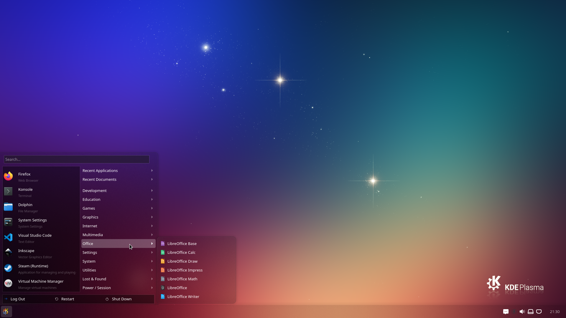This screenshot has width=566, height=318.
Task: Select the highlighted Office category
Action: pyautogui.click(x=118, y=244)
